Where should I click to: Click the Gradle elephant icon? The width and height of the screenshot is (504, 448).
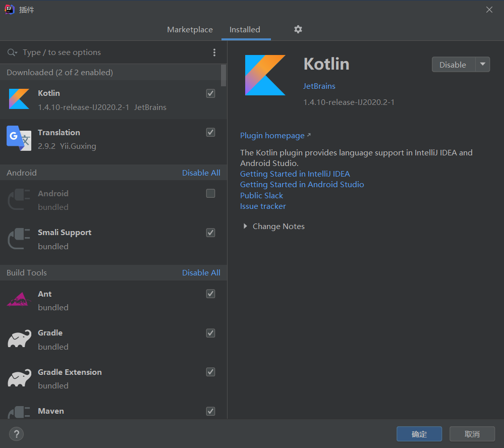pos(19,339)
